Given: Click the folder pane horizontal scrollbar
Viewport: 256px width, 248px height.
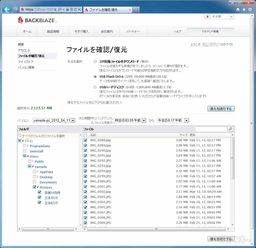Looking at the screenshot, I should [48, 229].
